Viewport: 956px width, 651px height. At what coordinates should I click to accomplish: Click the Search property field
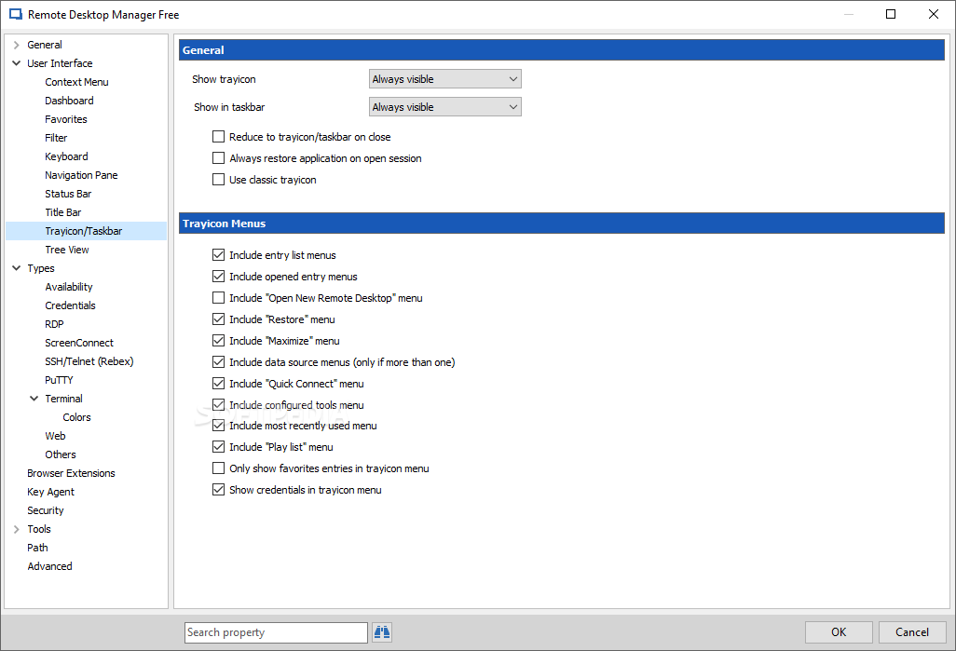pos(276,632)
